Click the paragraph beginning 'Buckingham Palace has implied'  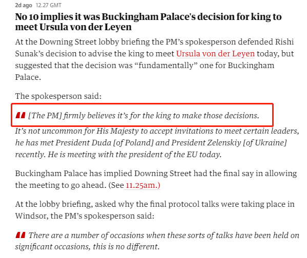[x=156, y=179]
